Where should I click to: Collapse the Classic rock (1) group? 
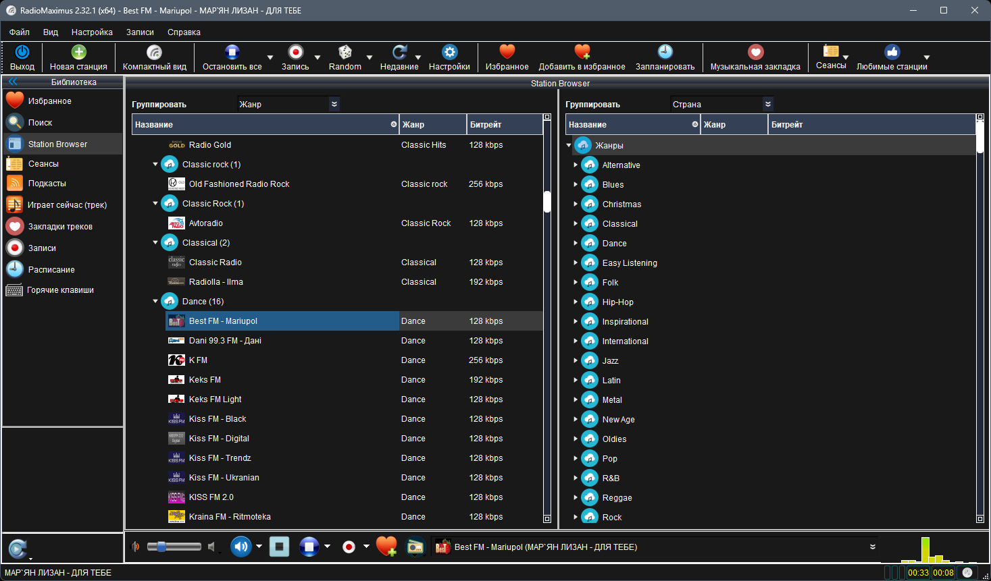[x=155, y=164]
